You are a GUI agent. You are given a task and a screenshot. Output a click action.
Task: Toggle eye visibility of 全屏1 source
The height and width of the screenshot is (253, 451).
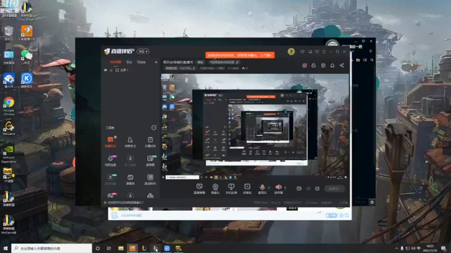(105, 70)
